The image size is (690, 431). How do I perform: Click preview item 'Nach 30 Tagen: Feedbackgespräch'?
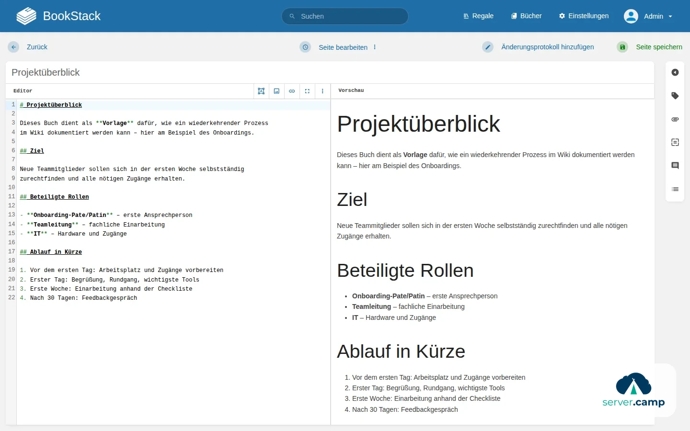(x=405, y=409)
